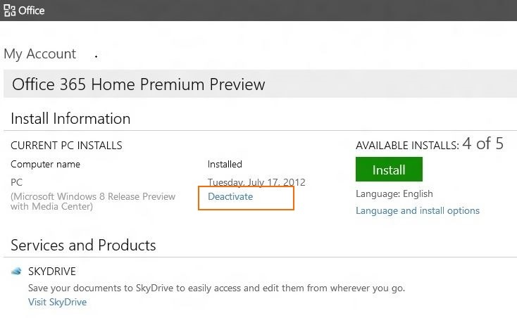Click the Office text in header
This screenshot has width=517, height=318.
31,11
